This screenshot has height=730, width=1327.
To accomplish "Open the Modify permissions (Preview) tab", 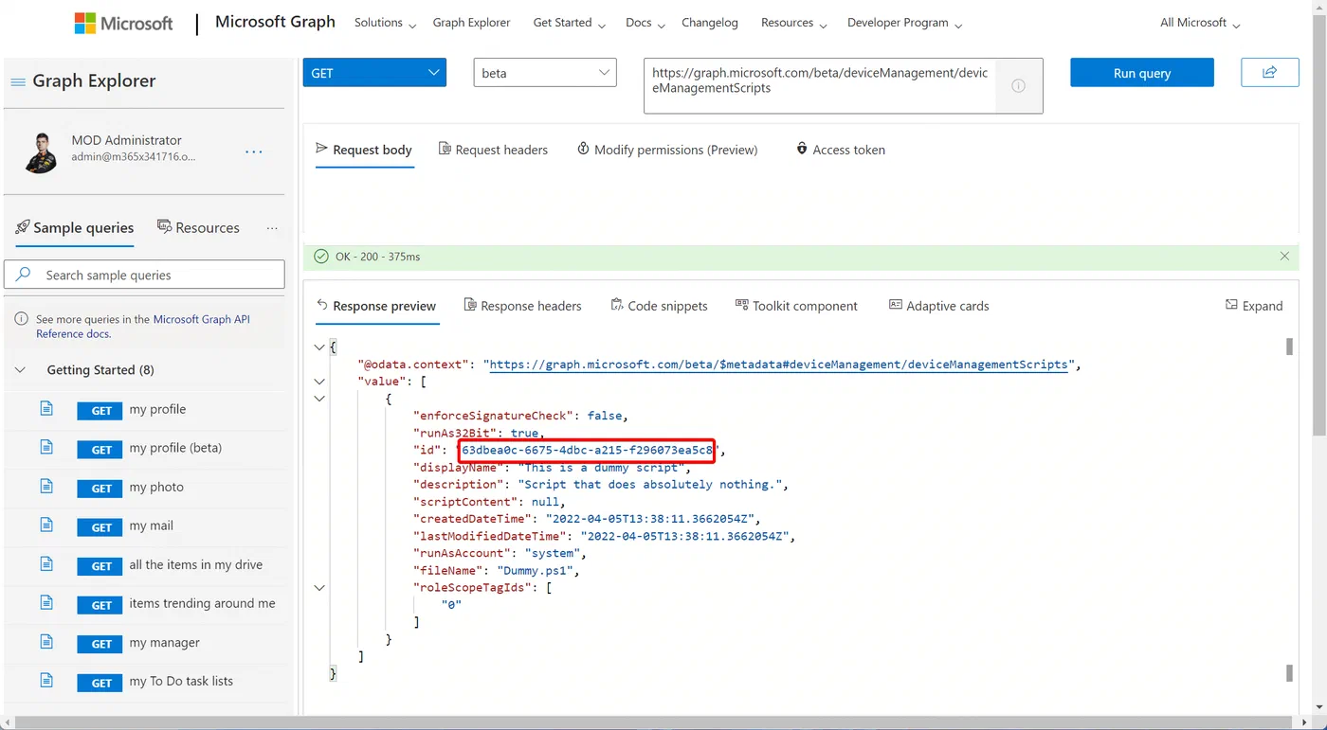I will click(667, 150).
